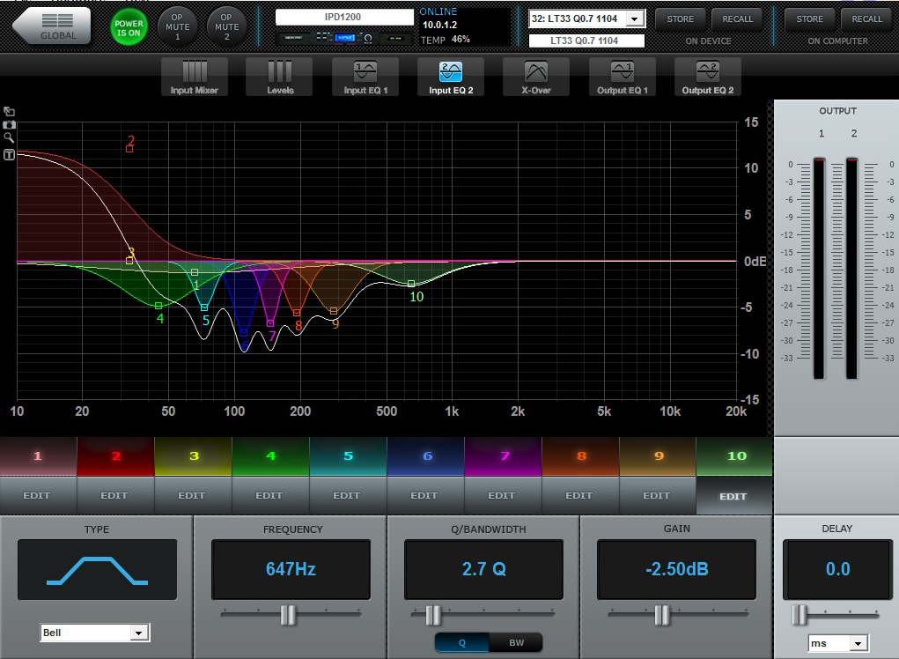Select the yellow band 3 selector below graph
The width and height of the screenshot is (899, 659).
point(194,456)
